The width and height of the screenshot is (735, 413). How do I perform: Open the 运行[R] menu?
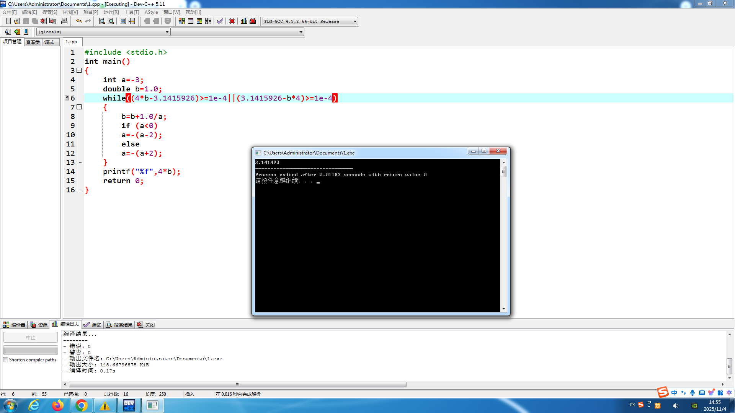pos(111,12)
